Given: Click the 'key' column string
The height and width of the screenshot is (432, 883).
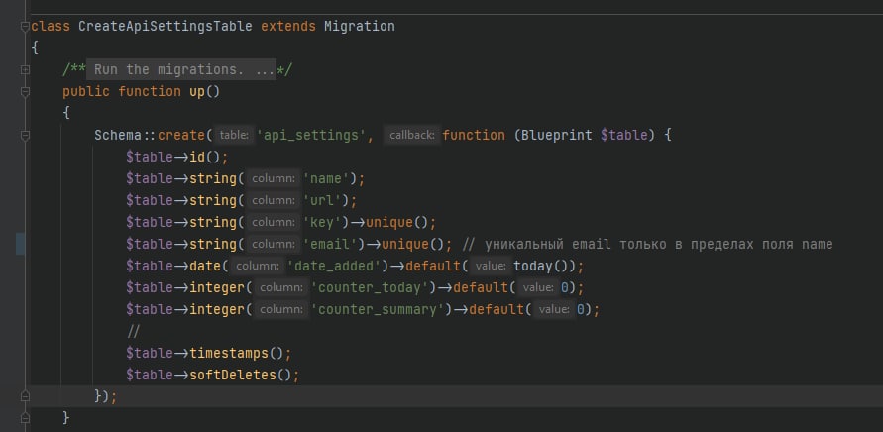Looking at the screenshot, I should 323,223.
